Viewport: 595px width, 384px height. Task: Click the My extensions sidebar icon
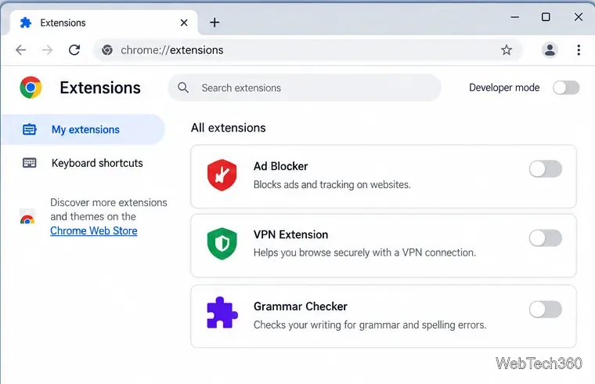[29, 129]
